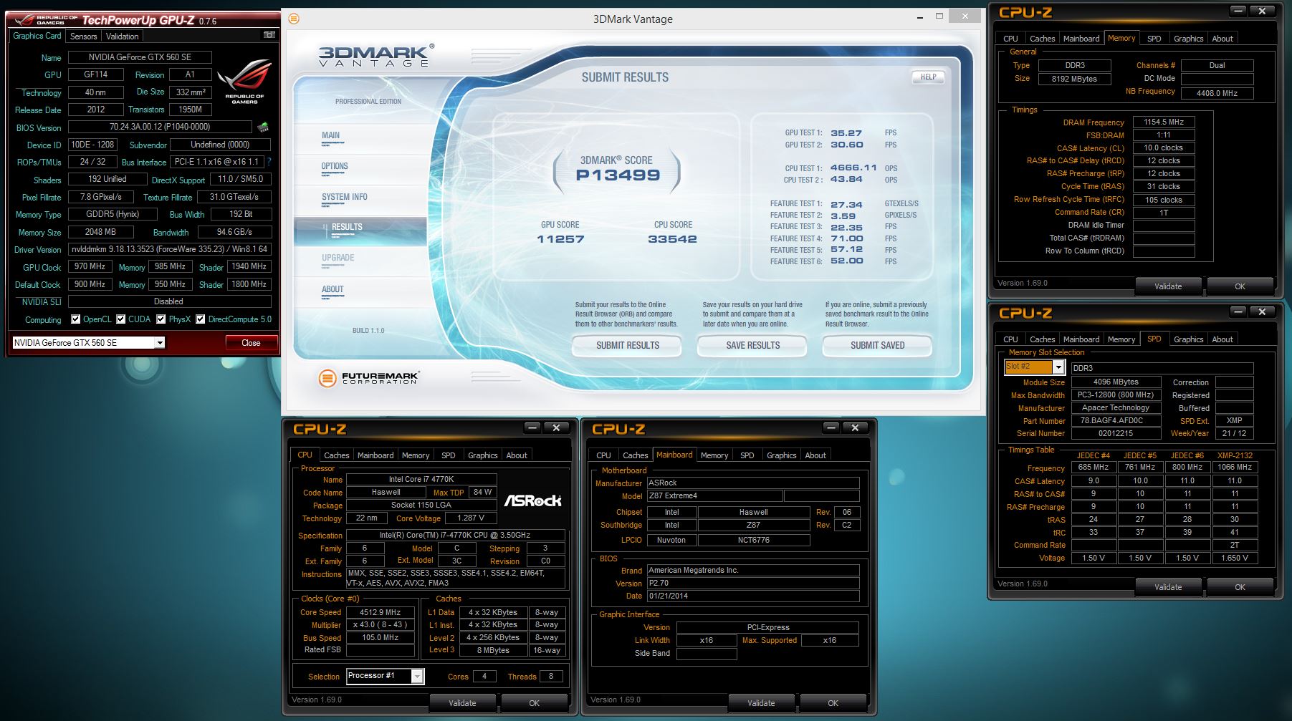Open About tab in CPU-Z Mainboard window

coord(815,455)
